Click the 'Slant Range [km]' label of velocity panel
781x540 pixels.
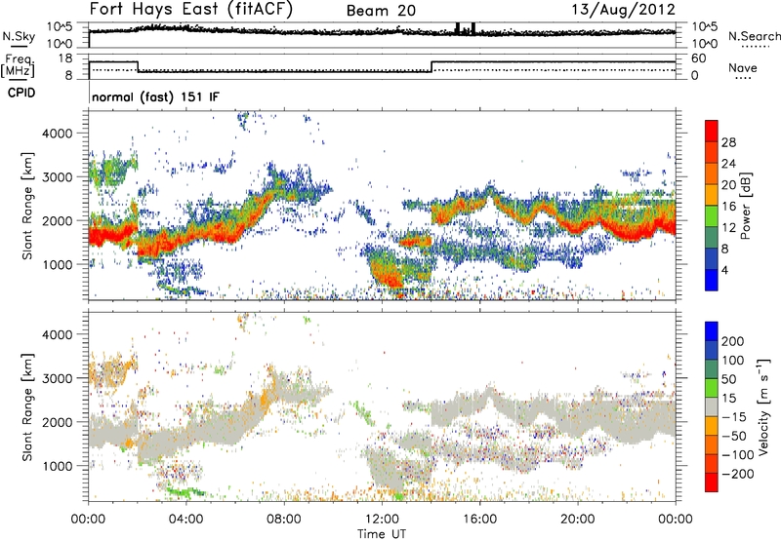click(28, 407)
